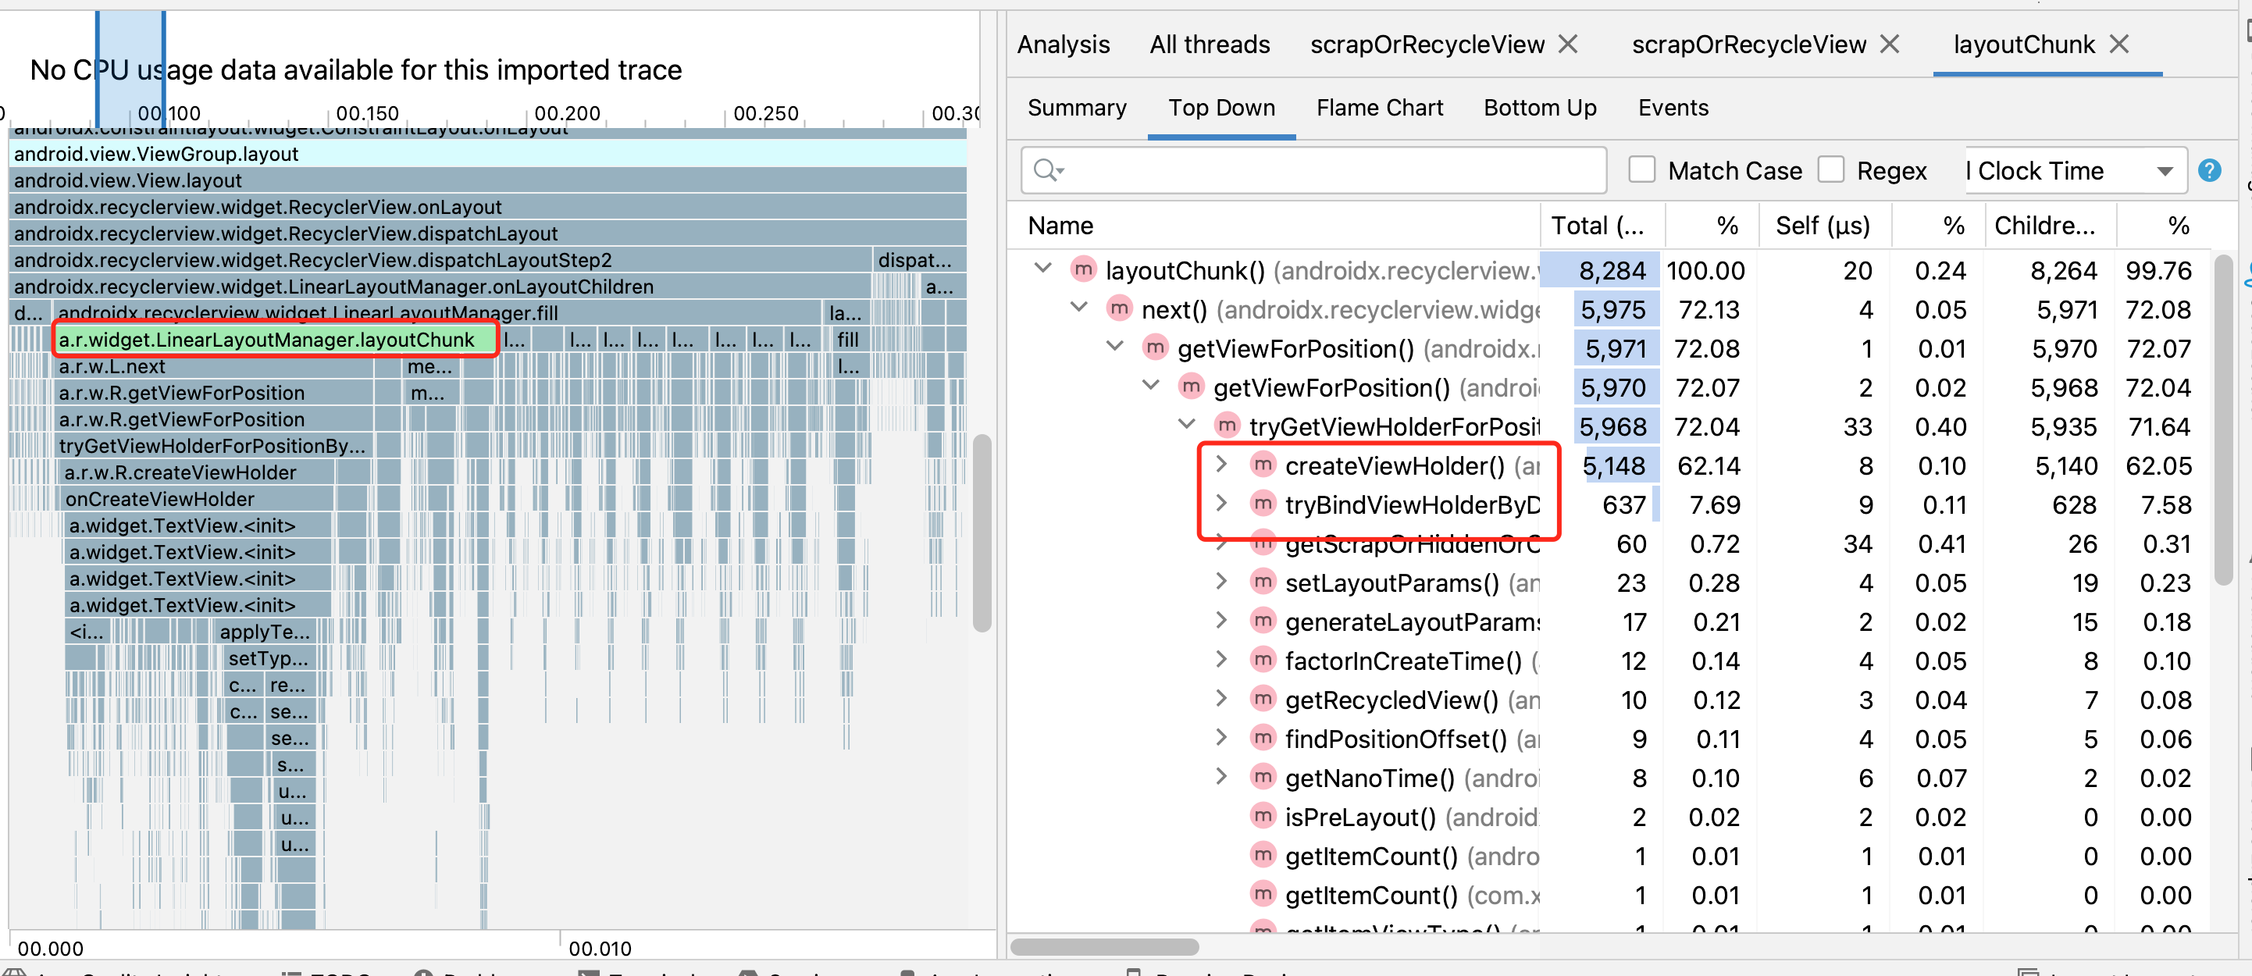Close the layoutChunk tab with its X
Viewport: 2252px width, 976px height.
[x=2118, y=45]
